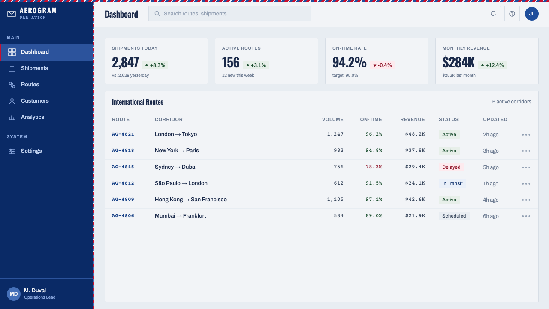
Task: Click the Active Routes stat card
Action: pyautogui.click(x=266, y=61)
